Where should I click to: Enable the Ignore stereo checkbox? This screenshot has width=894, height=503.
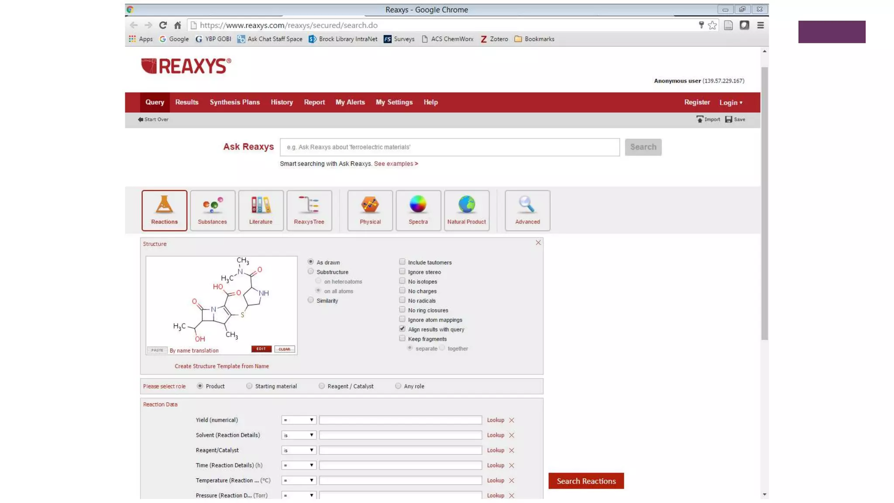[x=402, y=272]
